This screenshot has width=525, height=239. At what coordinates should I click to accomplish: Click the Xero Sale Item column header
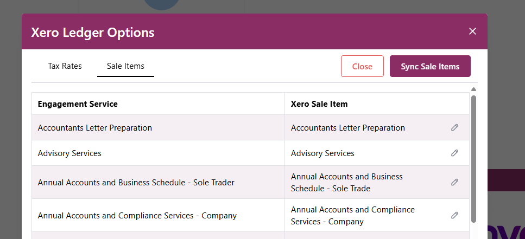[x=319, y=104]
